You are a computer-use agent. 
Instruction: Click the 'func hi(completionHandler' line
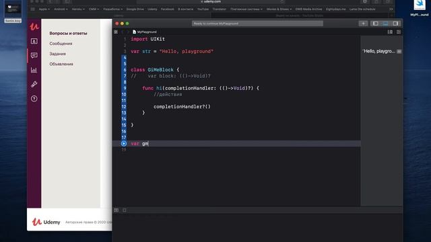[201, 88]
